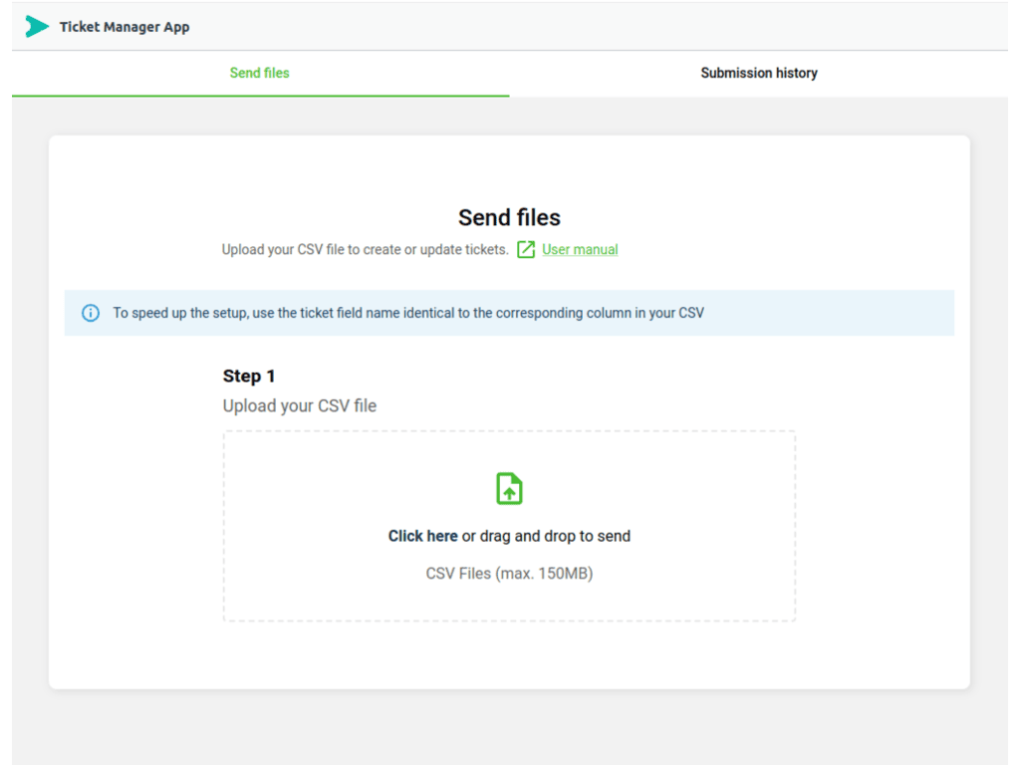This screenshot has height=765, width=1020.
Task: Open the User manual link
Action: [x=579, y=249]
